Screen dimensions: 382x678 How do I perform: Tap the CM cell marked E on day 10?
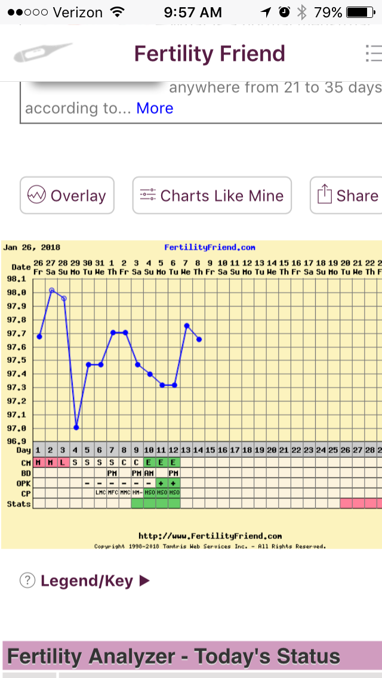click(150, 463)
